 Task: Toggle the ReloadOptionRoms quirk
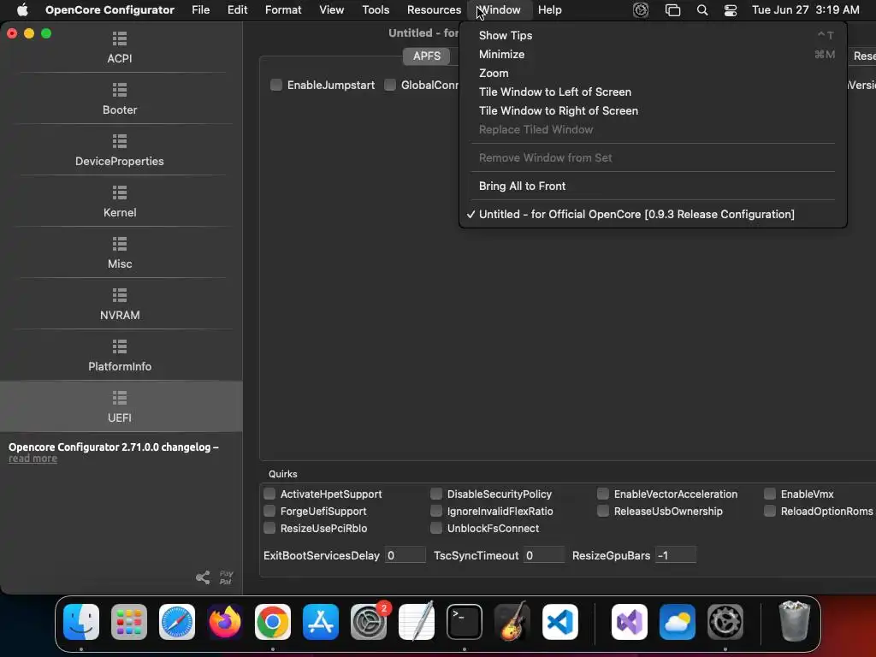pyautogui.click(x=770, y=512)
